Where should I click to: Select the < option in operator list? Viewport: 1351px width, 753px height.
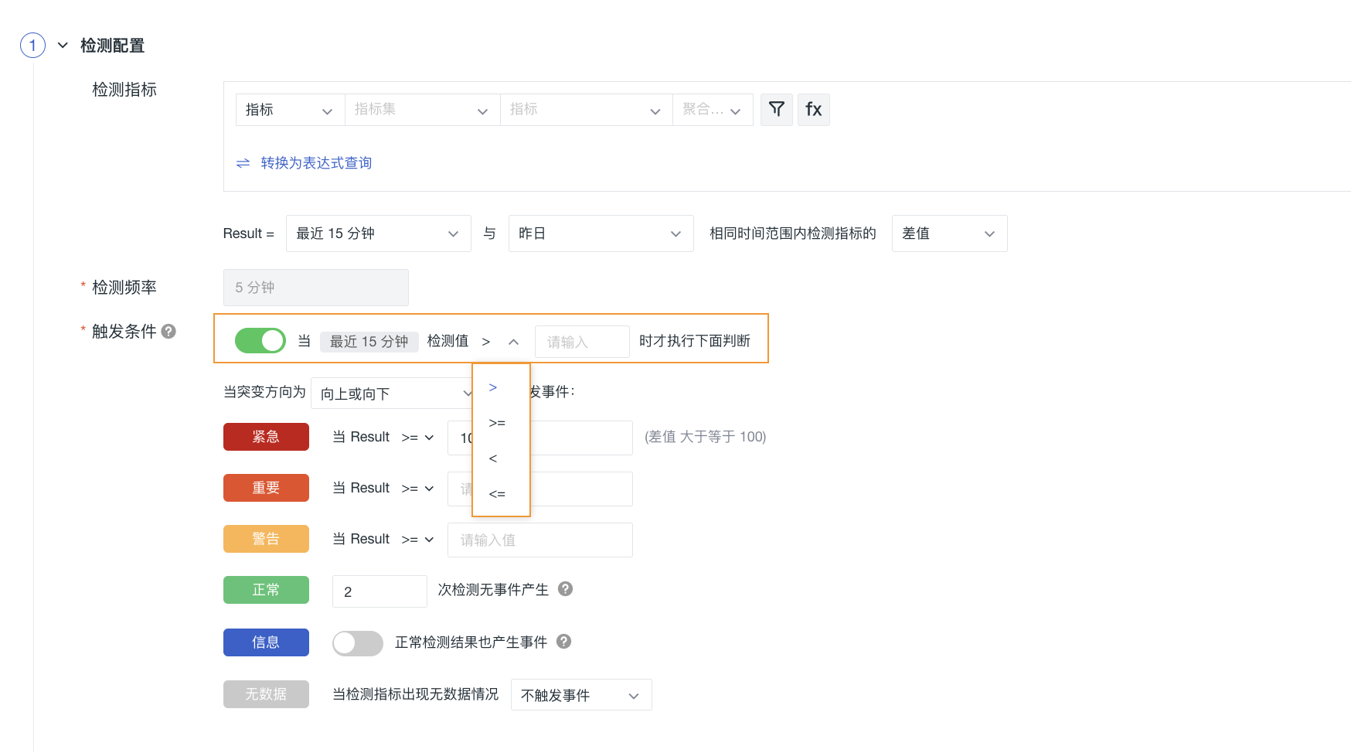click(493, 458)
